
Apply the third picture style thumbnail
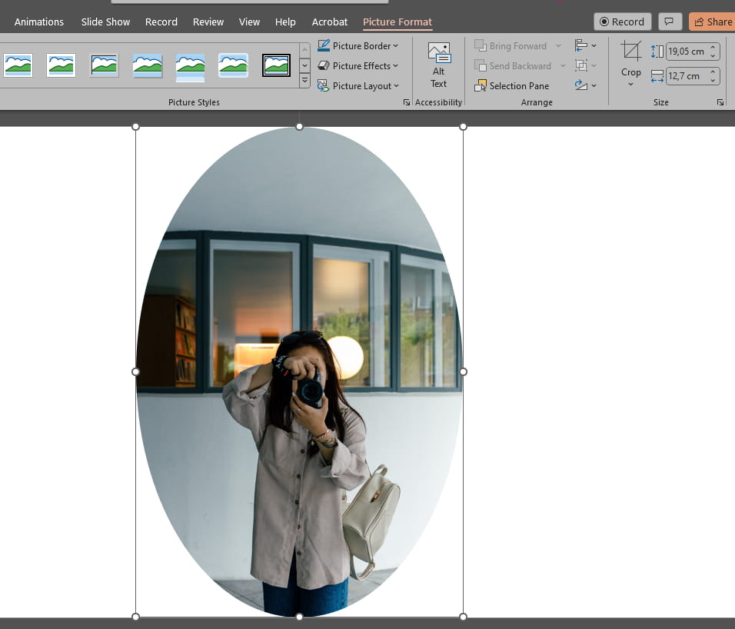[x=104, y=65]
